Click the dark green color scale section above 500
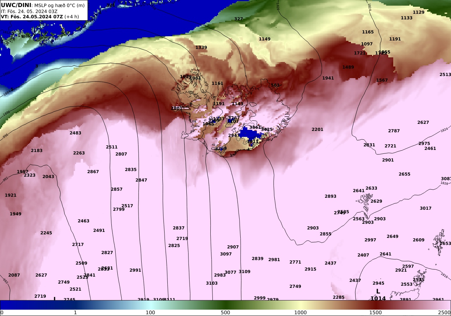The height and width of the screenshot is (316, 451). pyautogui.click(x=225, y=305)
